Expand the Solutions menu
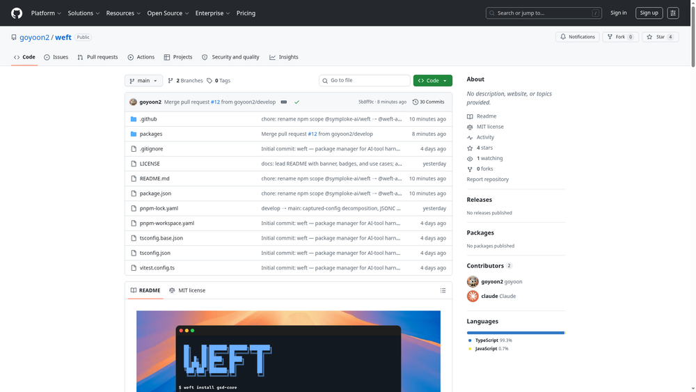The width and height of the screenshot is (696, 392). pyautogui.click(x=84, y=13)
